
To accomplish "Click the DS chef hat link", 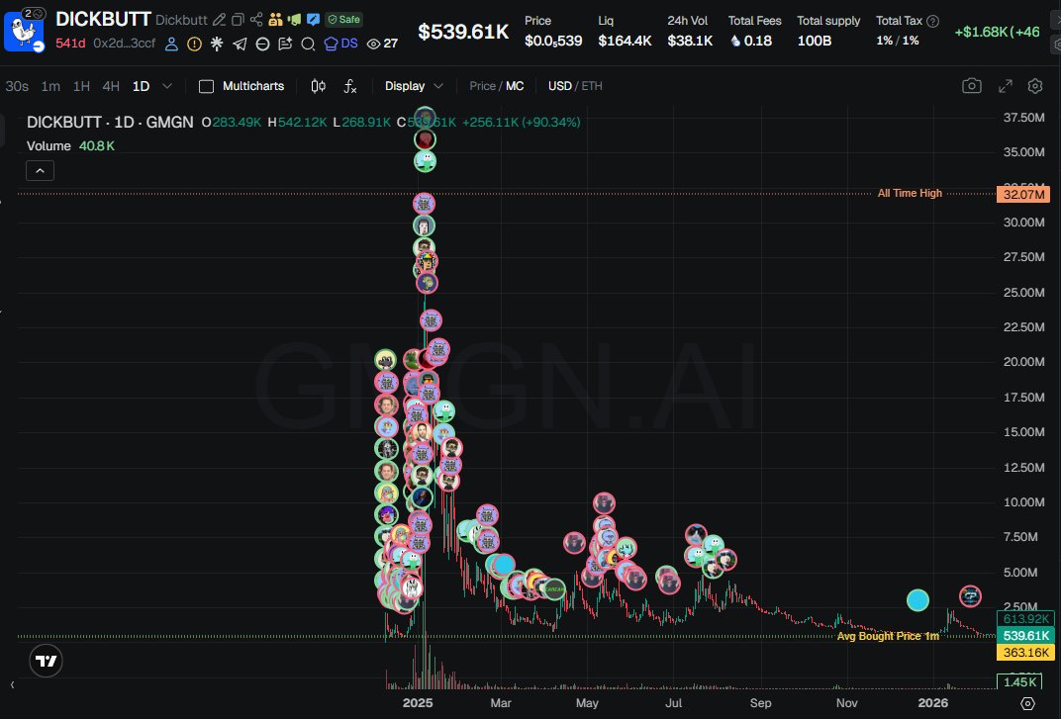I will 341,44.
